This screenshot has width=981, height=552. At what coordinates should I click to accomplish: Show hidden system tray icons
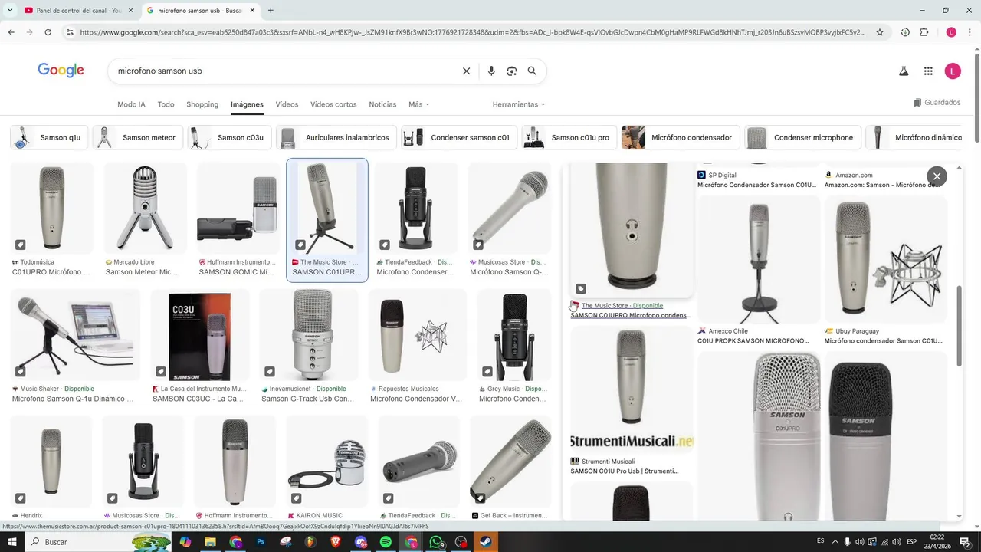click(x=835, y=542)
